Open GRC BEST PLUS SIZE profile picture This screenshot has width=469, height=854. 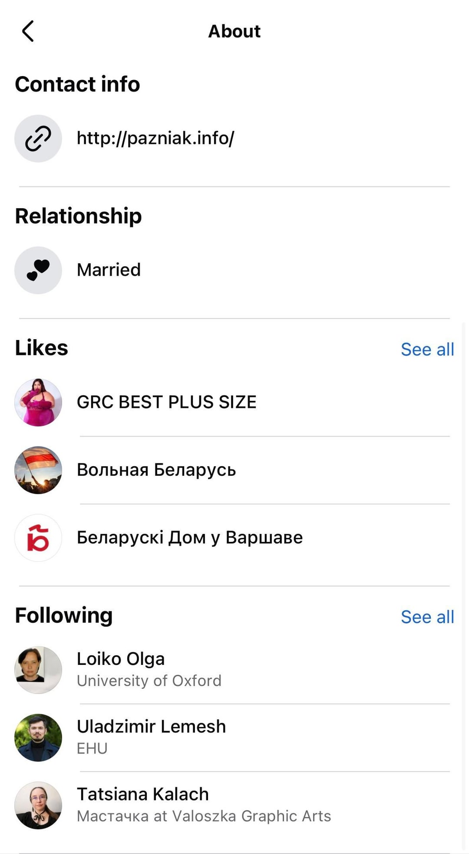click(38, 402)
